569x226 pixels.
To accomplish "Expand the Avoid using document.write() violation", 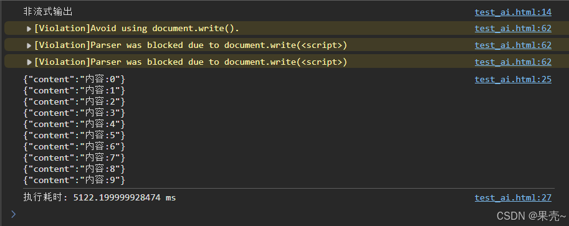I will tap(29, 29).
